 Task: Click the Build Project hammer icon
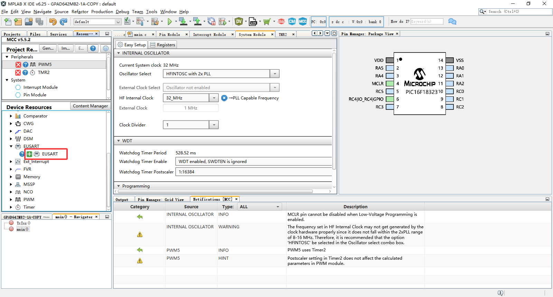point(140,22)
